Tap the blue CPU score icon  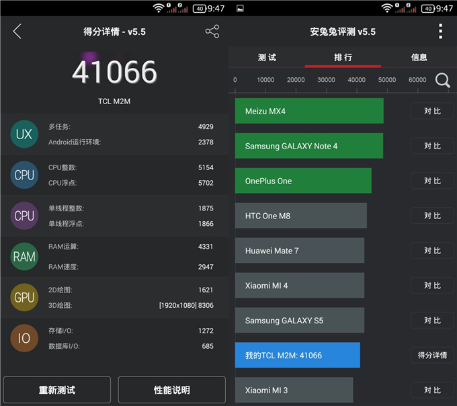[24, 175]
